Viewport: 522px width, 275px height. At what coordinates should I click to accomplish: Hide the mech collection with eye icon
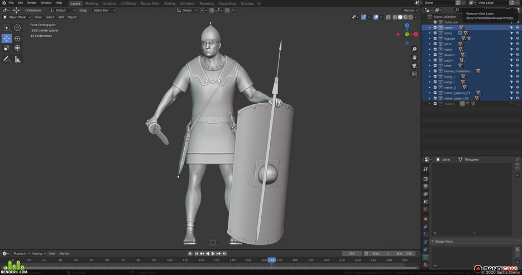click(518, 65)
